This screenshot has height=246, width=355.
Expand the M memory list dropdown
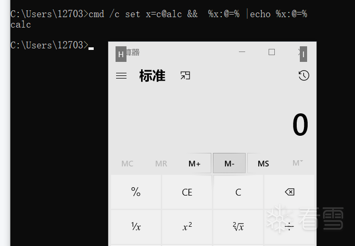pos(298,163)
